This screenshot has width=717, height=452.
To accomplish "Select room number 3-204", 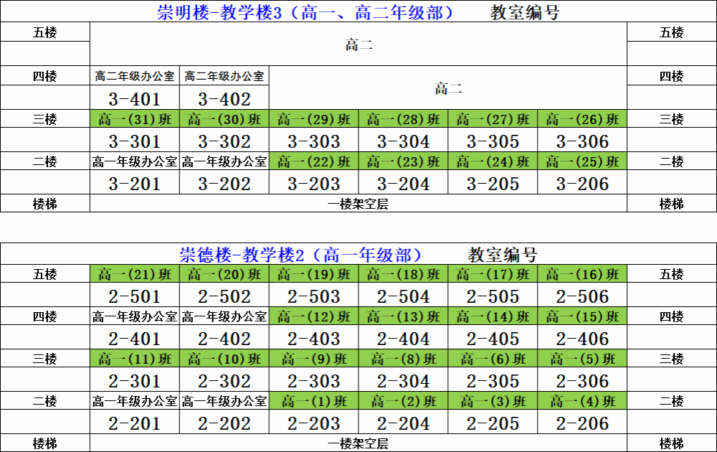I will pos(403,184).
